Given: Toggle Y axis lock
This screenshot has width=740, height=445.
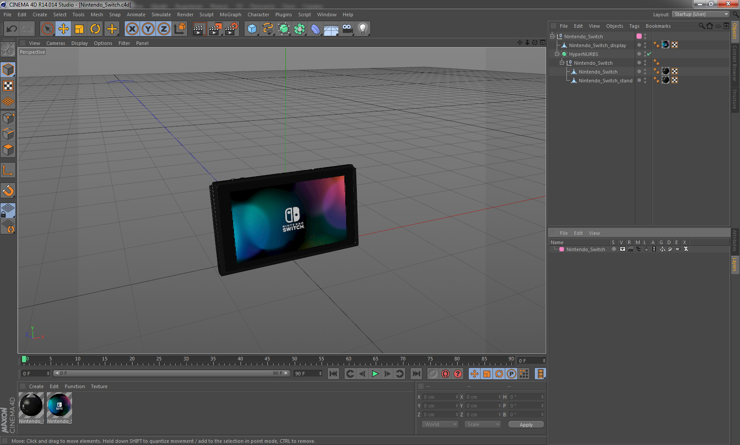Looking at the screenshot, I should [148, 29].
